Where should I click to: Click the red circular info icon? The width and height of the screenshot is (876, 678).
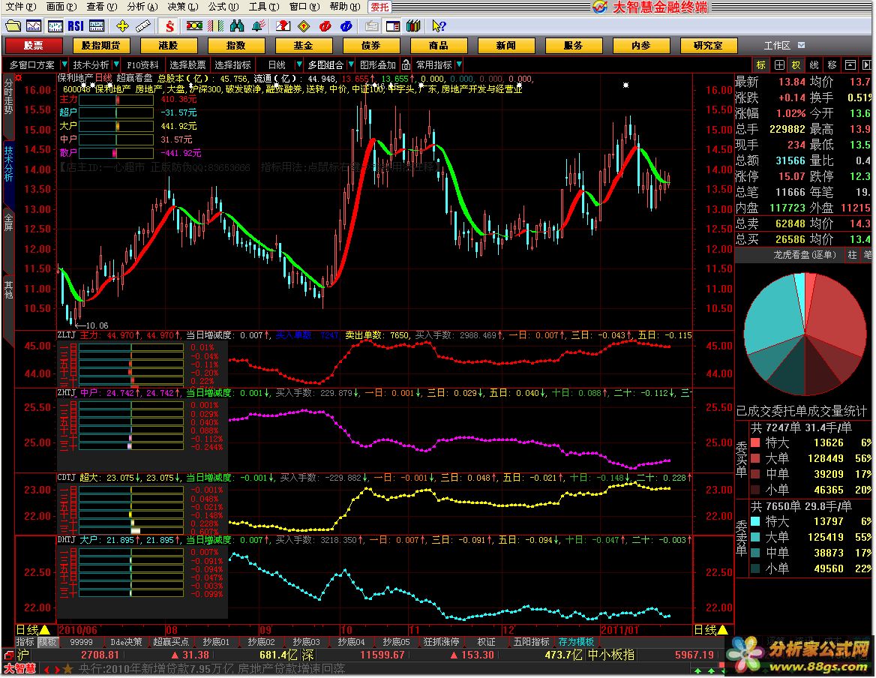pos(325,25)
